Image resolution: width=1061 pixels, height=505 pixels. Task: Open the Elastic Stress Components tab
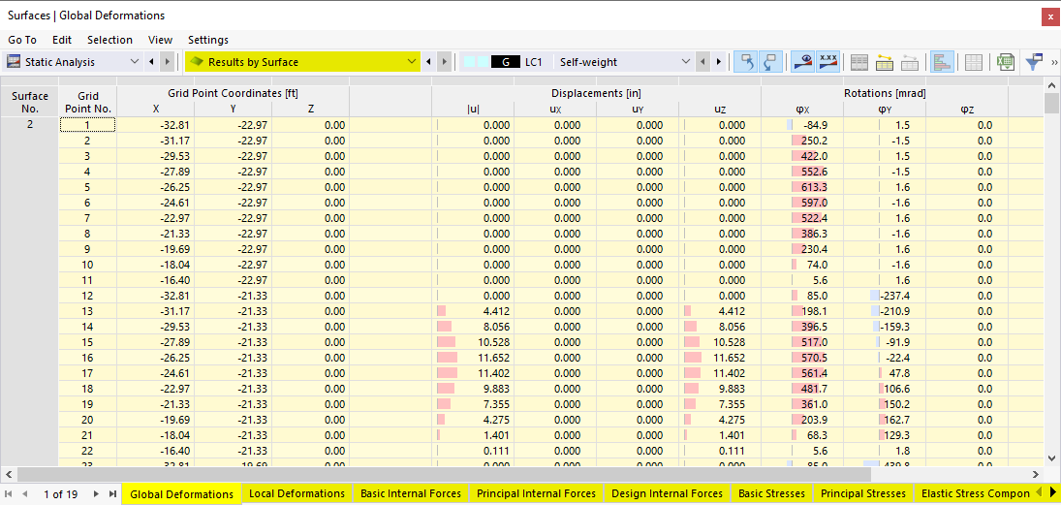pos(975,493)
